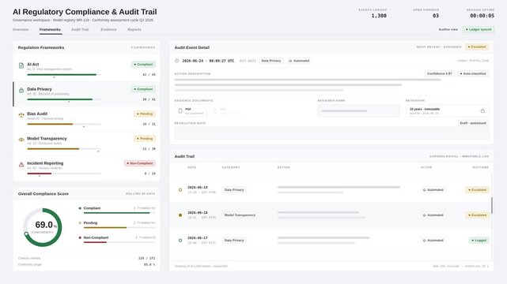Click inside the Resolution Note text area
Screen dimensions: 507x284
[x=331, y=133]
